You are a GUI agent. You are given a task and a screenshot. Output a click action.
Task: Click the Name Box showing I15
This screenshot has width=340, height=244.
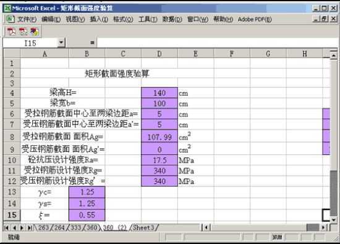click(x=30, y=43)
